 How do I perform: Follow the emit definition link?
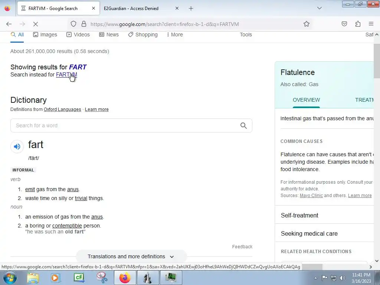[x=30, y=189]
